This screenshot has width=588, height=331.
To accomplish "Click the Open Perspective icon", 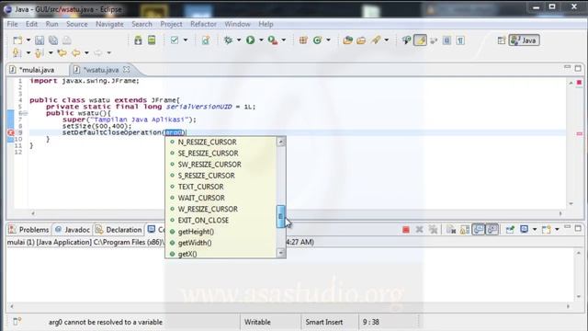I will pos(502,40).
